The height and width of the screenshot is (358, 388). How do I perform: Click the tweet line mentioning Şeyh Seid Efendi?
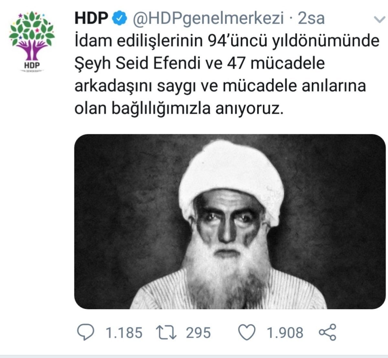click(199, 63)
